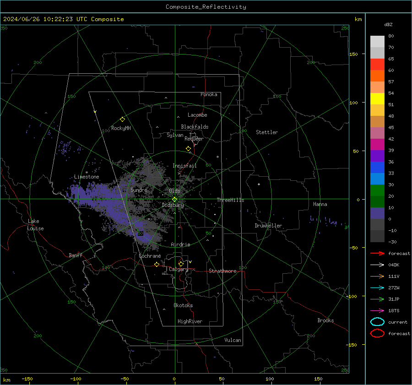Select the orange 111V arrow icon
This screenshot has height=385, width=412.
tap(377, 276)
